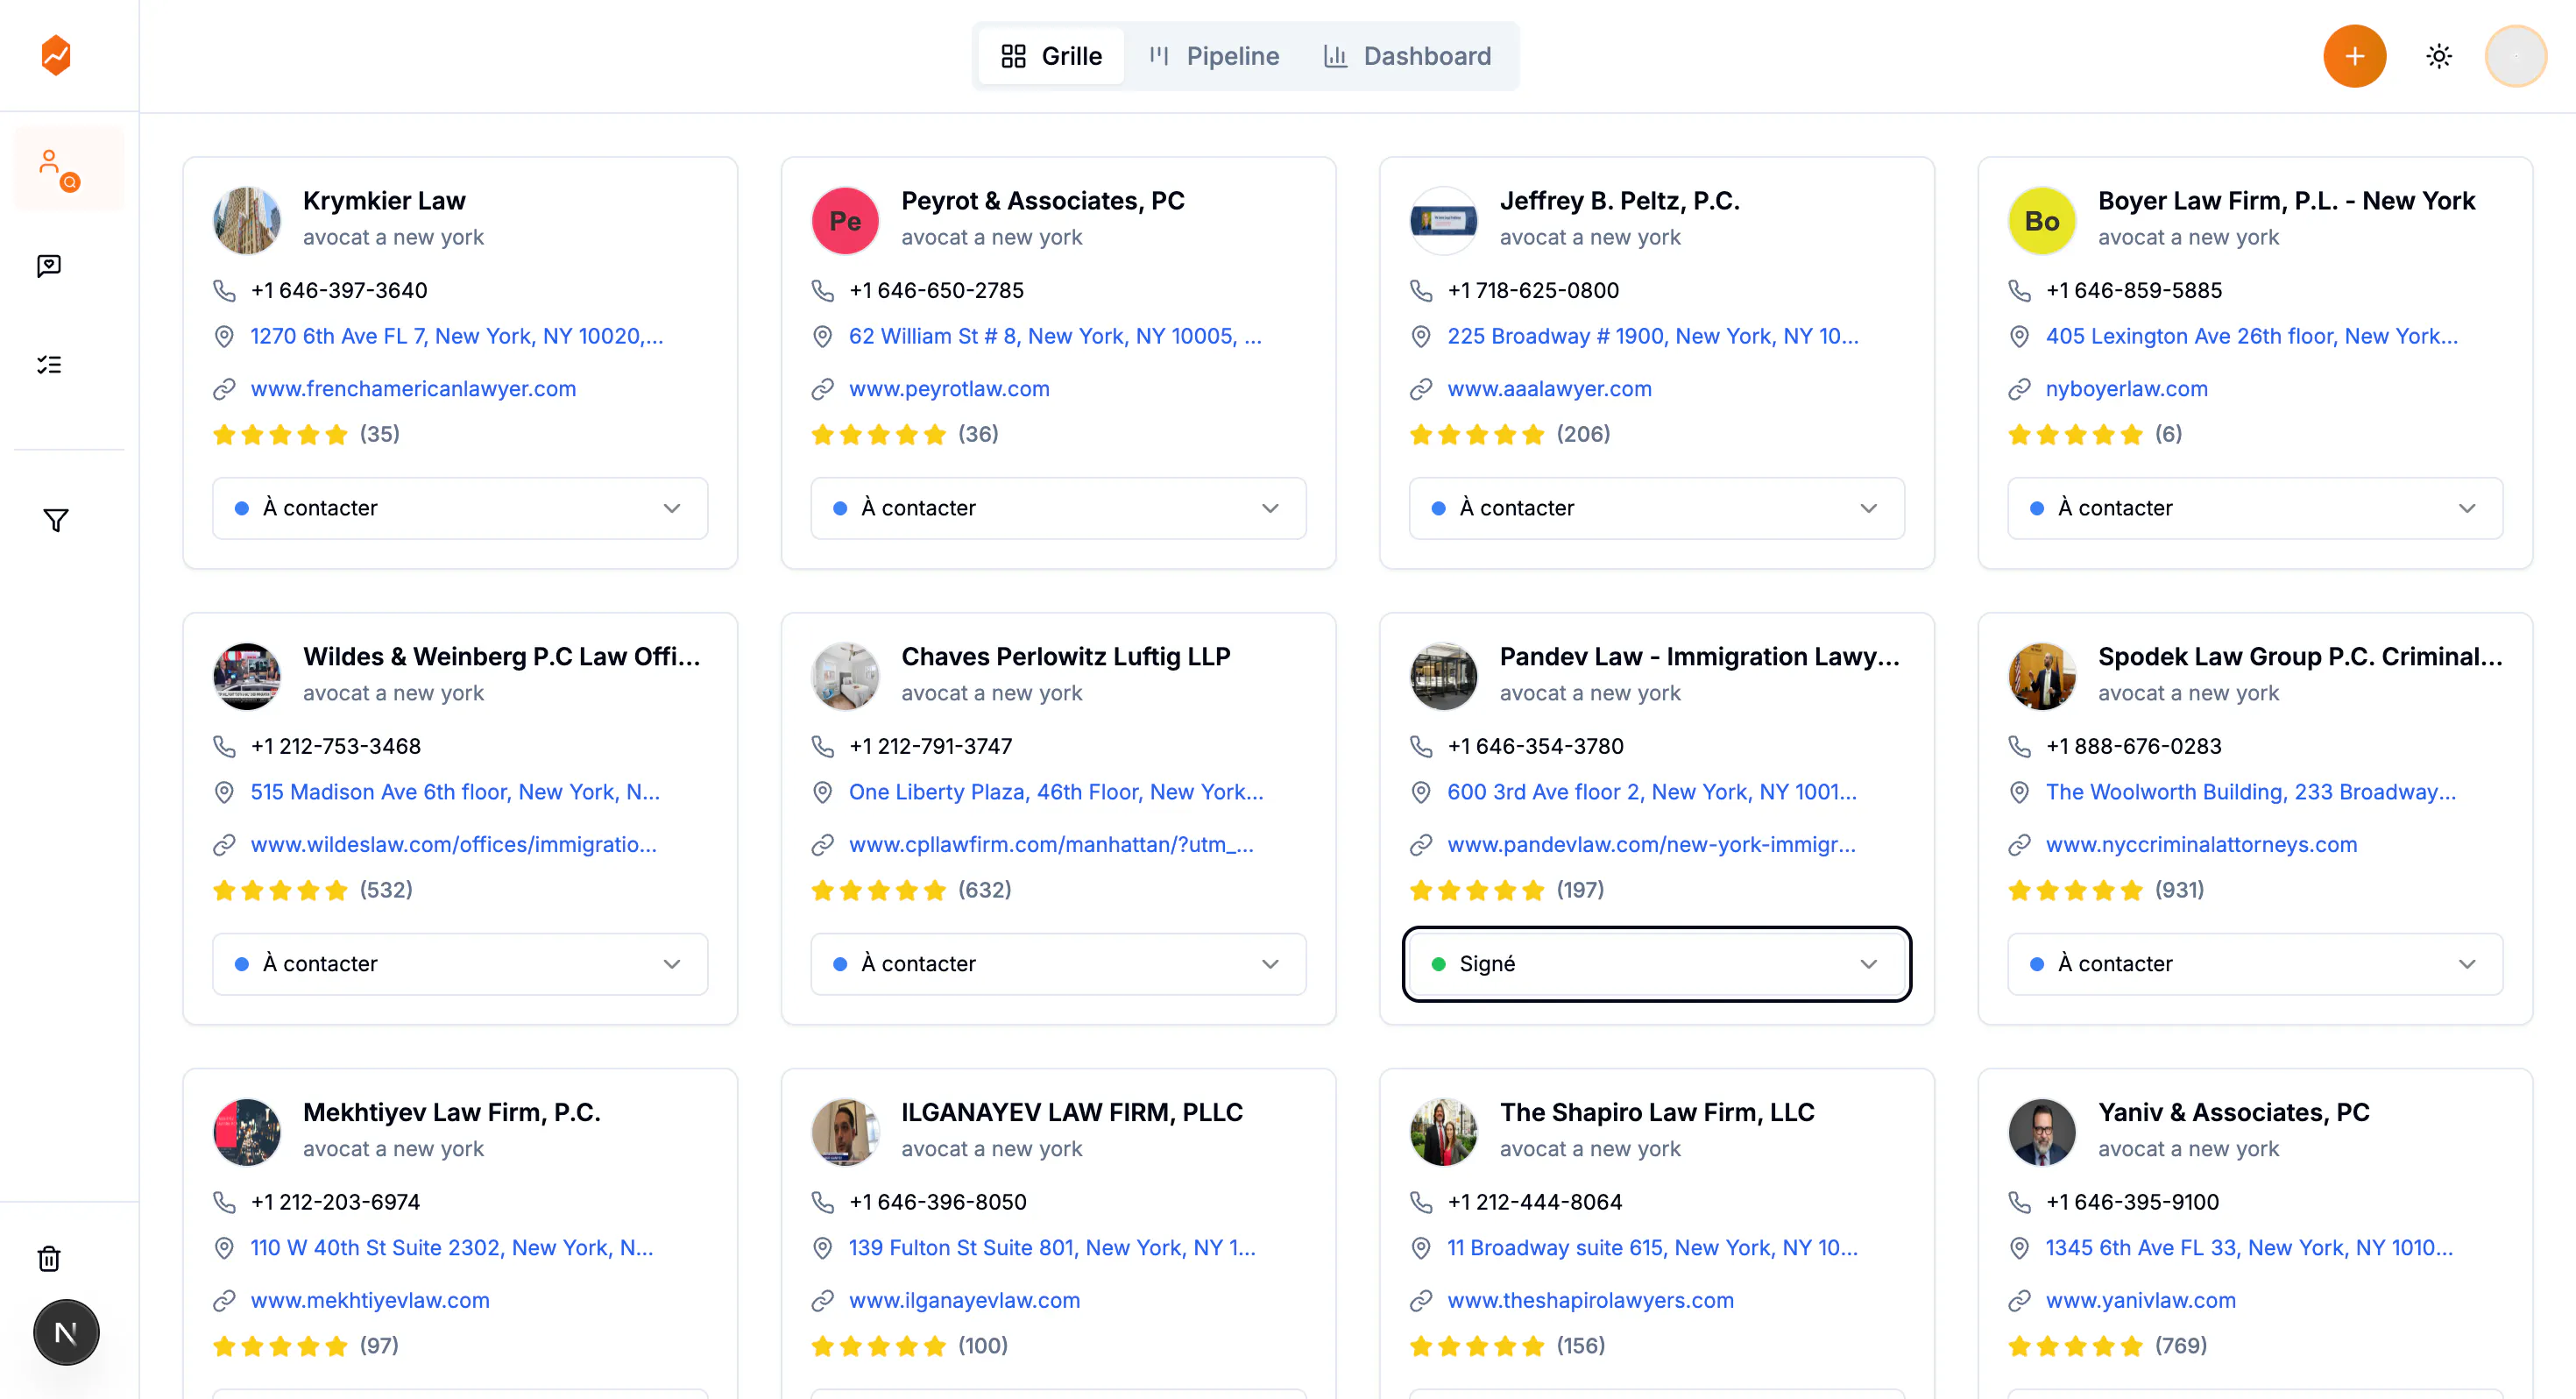
Task: Open the www.yanivlaw.com website link
Action: tap(2140, 1301)
